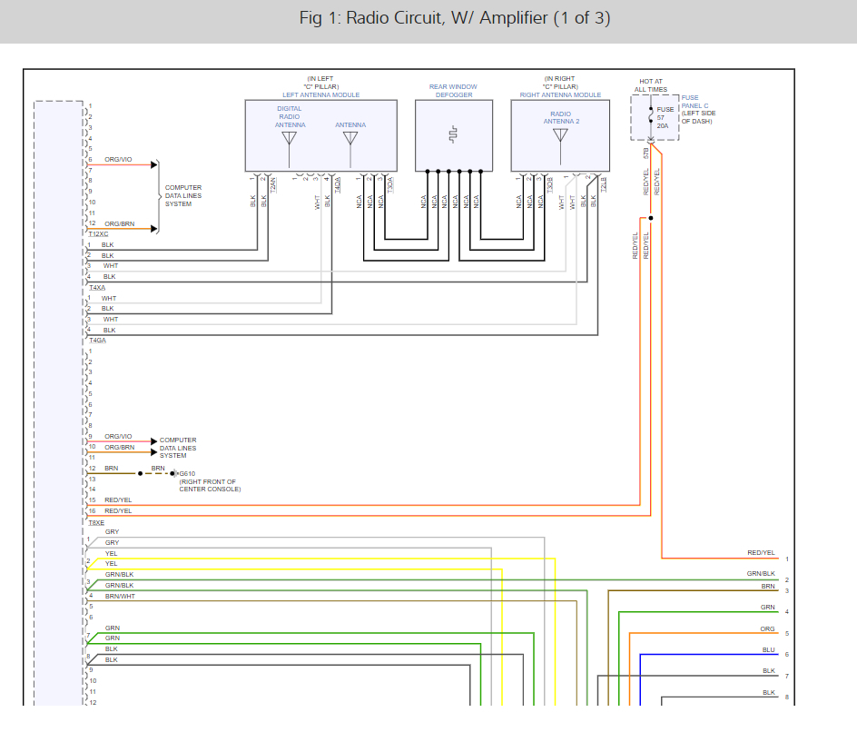The image size is (857, 732).
Task: Click the RED/YEL wire label at output 1
Action: [x=761, y=553]
